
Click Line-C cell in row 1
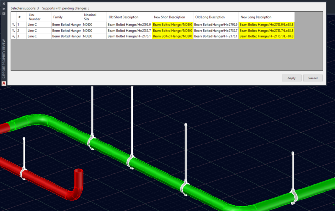pyautogui.click(x=39, y=25)
